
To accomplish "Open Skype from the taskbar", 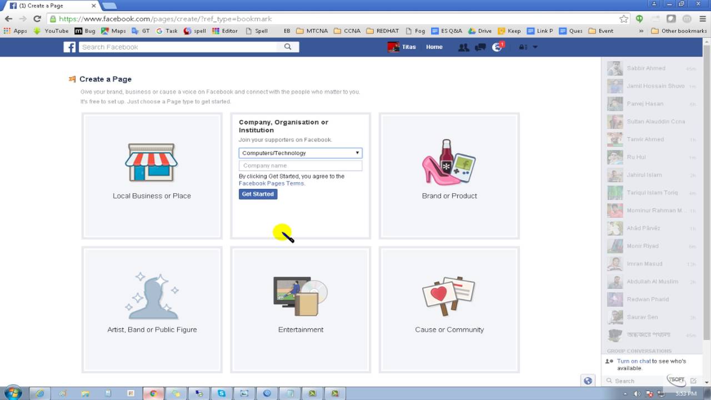I will point(222,393).
